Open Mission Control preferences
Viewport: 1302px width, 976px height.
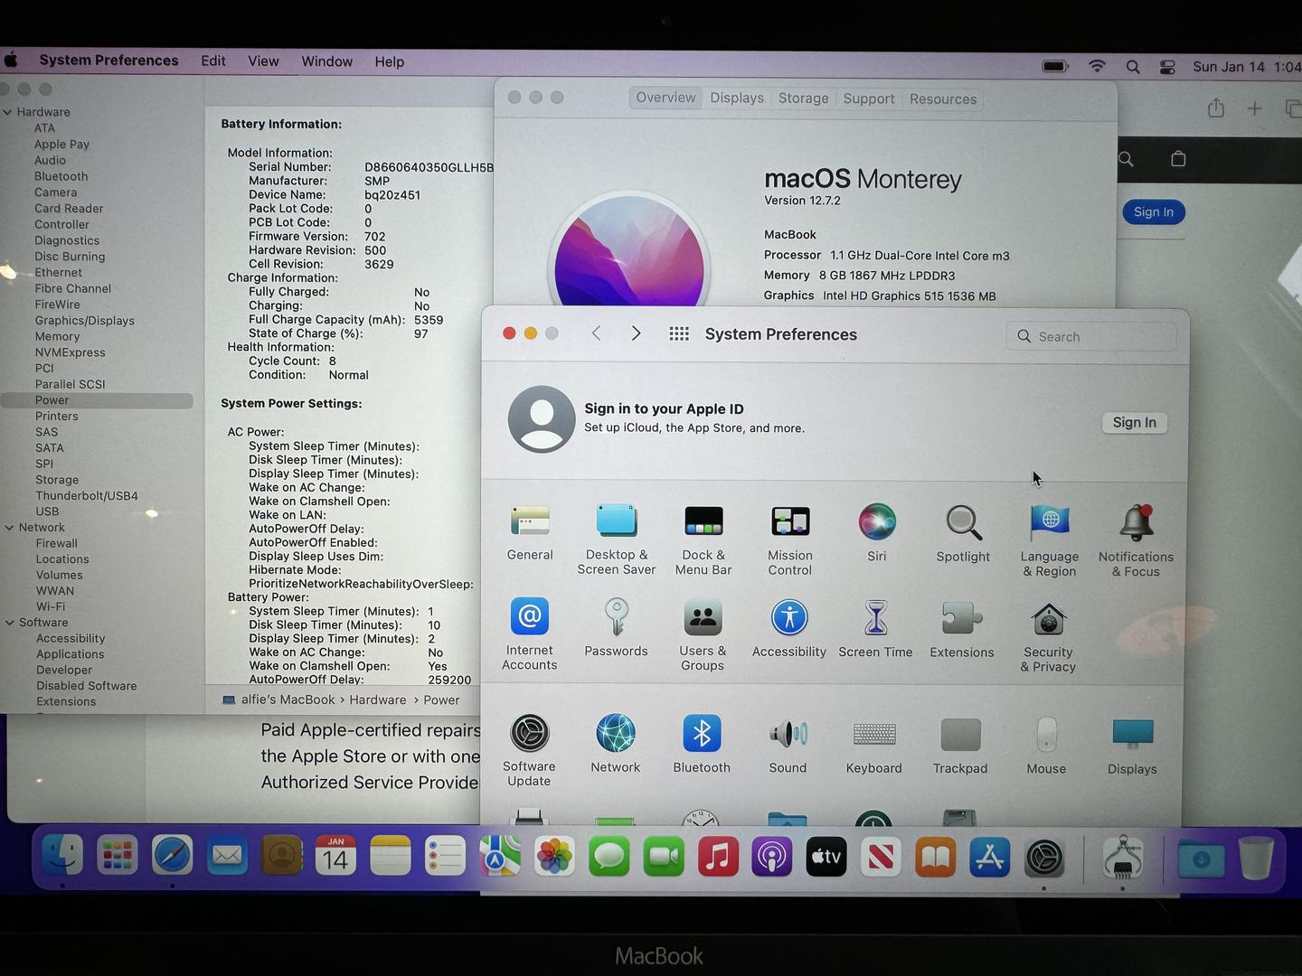(x=790, y=540)
